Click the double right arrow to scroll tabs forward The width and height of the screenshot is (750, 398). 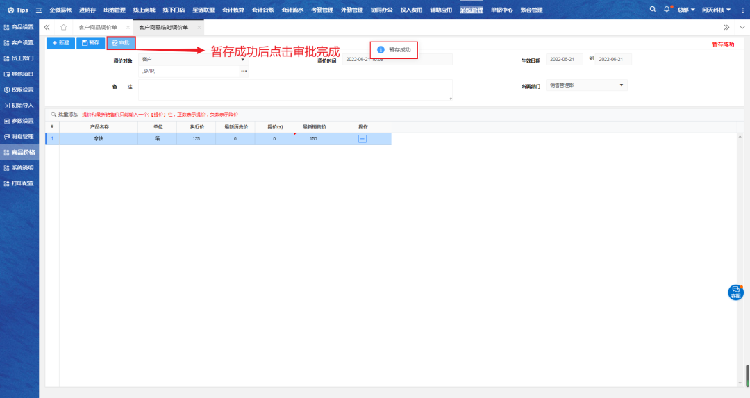pyautogui.click(x=726, y=27)
